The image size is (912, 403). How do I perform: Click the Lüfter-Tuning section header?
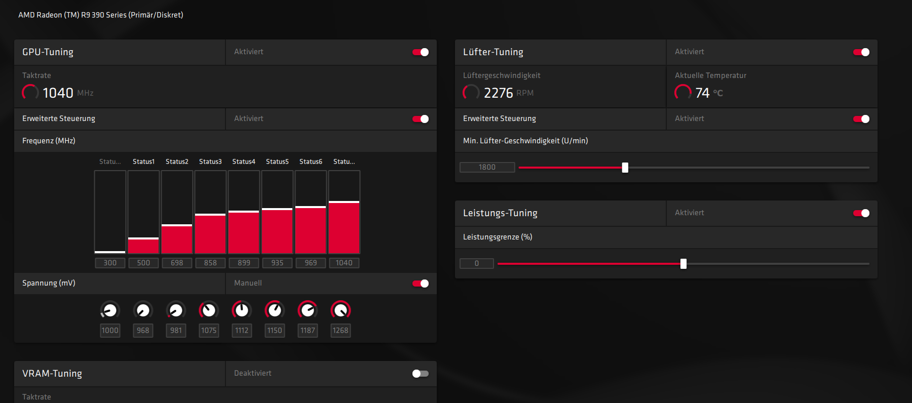tap(493, 52)
